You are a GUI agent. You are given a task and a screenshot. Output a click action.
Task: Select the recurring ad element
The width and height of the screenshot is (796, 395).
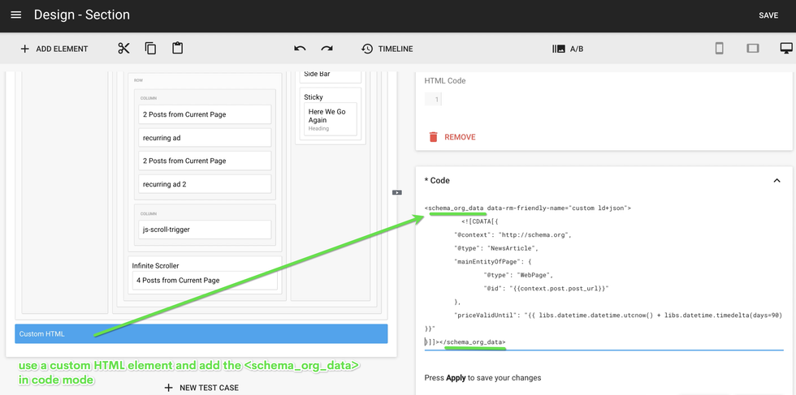pos(205,137)
